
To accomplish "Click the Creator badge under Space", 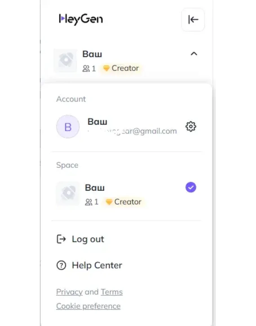I will click(124, 202).
